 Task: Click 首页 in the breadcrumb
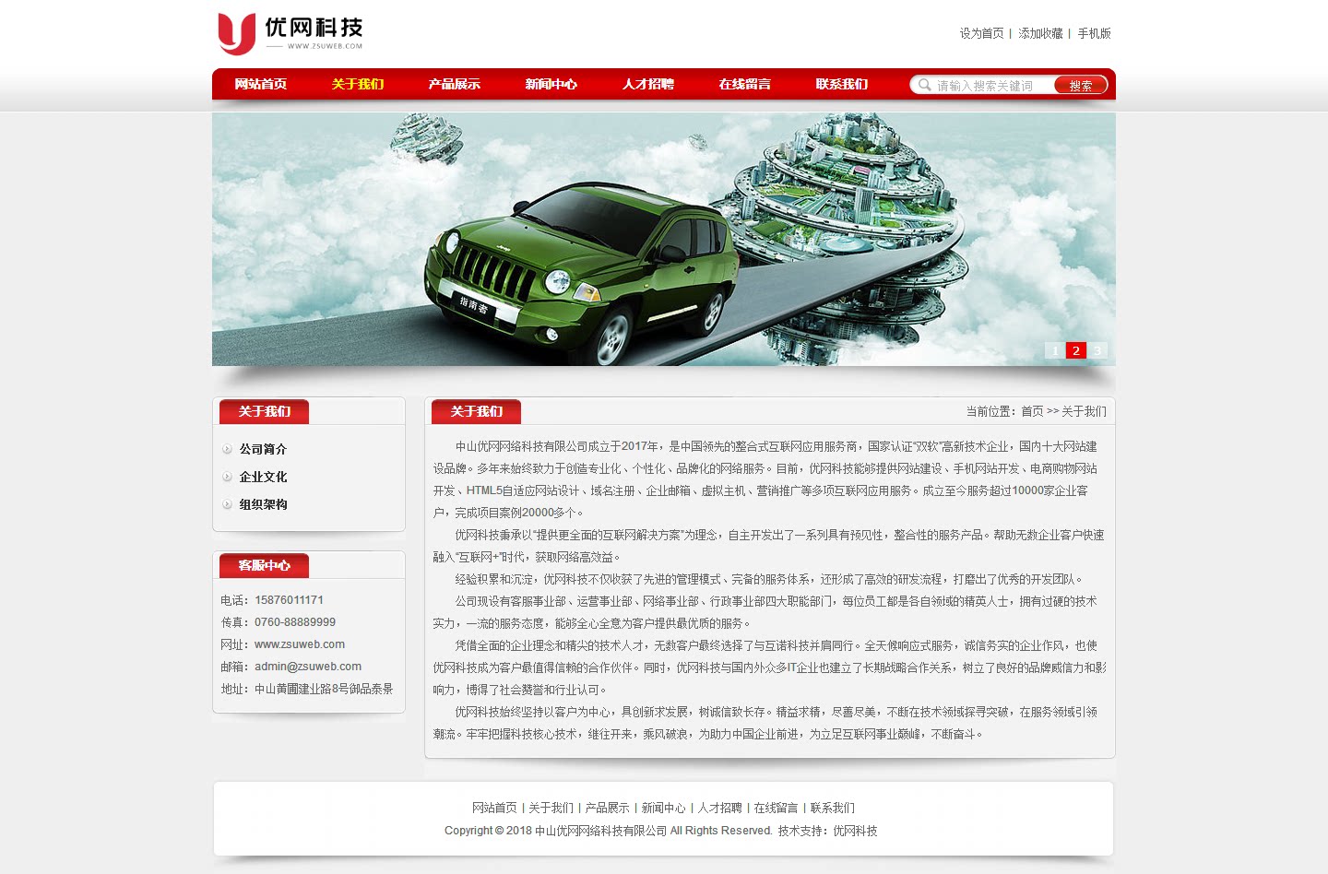(1032, 411)
